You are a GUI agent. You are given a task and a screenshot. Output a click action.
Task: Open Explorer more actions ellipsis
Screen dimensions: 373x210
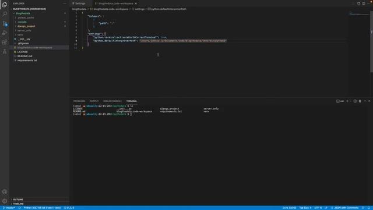pos(65,3)
